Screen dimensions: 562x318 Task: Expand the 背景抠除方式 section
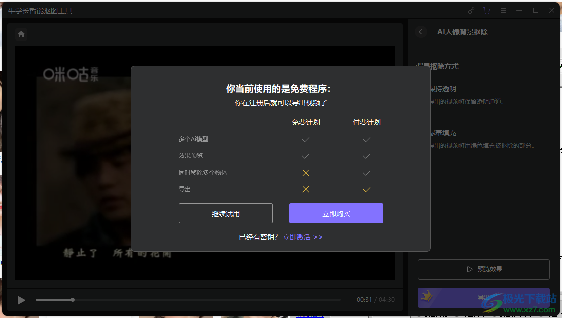tap(437, 66)
